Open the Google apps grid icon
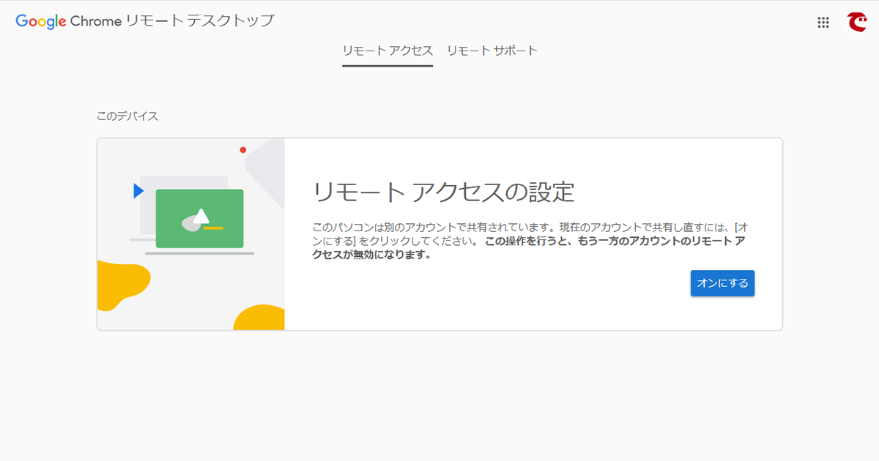 point(823,23)
